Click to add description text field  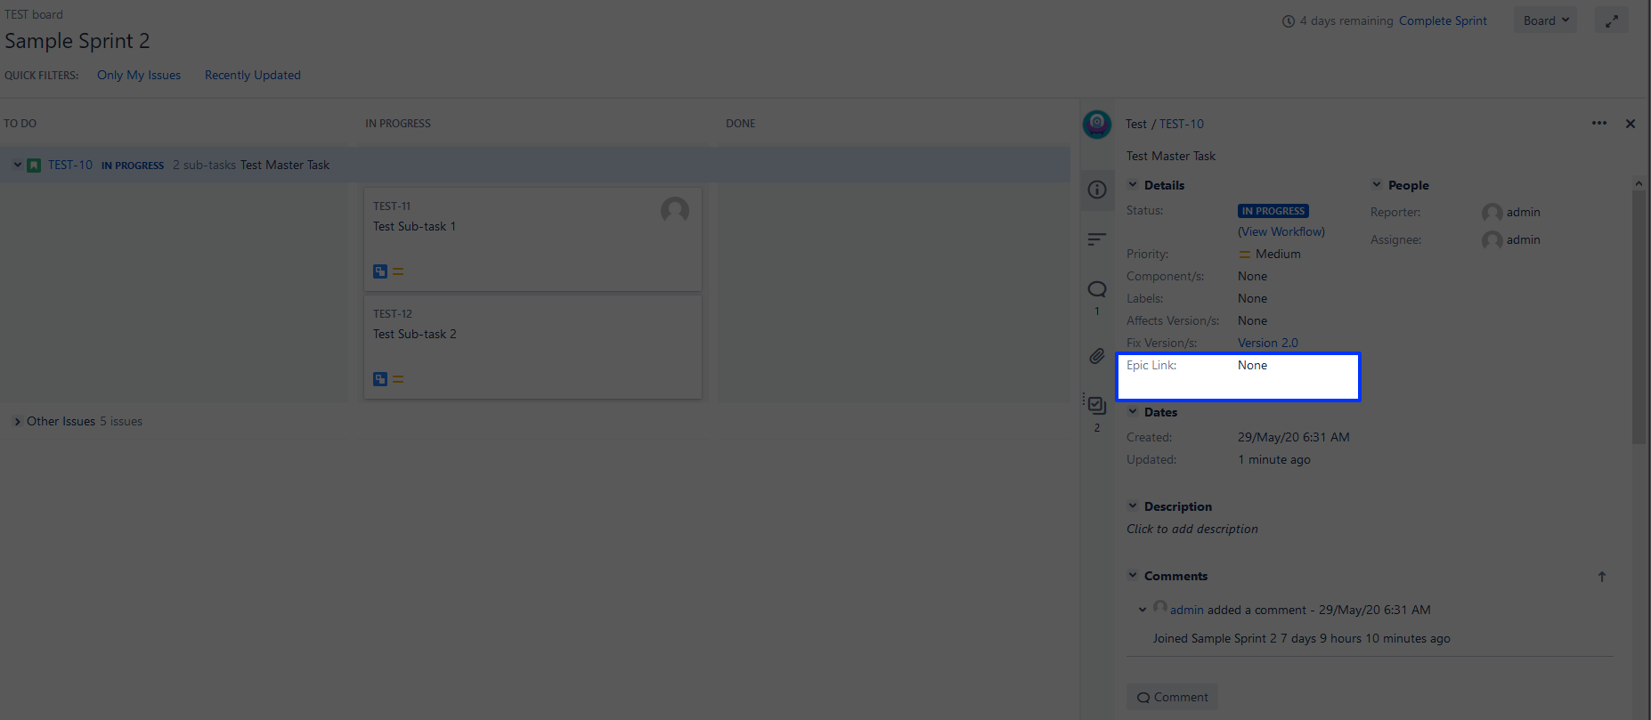point(1192,529)
